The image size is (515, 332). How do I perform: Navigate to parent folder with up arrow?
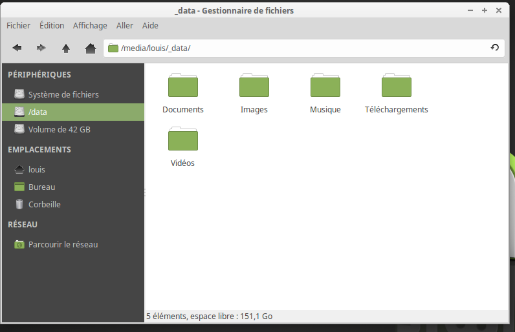pos(66,48)
